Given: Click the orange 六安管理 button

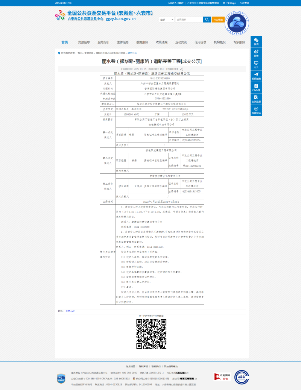Looking at the screenshot, I should [x=218, y=20].
